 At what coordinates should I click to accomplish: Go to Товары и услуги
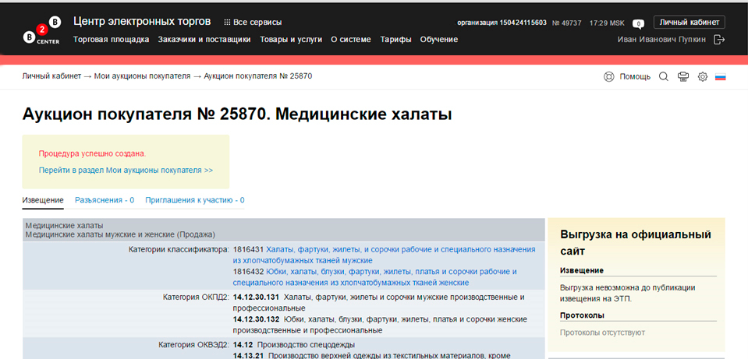[290, 39]
